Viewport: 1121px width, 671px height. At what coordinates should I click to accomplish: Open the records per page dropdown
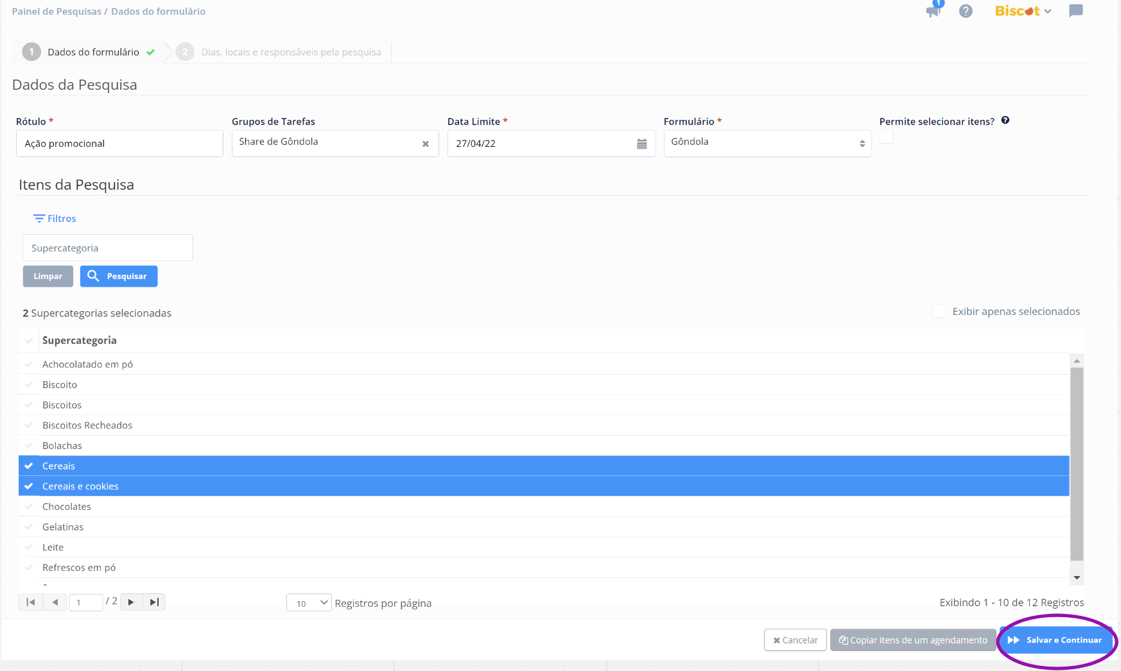309,603
